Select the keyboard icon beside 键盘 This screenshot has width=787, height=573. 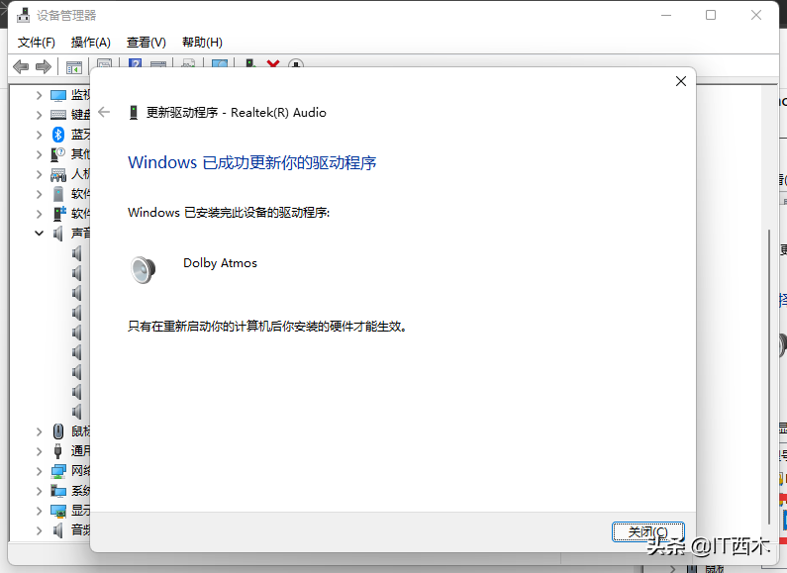[58, 115]
